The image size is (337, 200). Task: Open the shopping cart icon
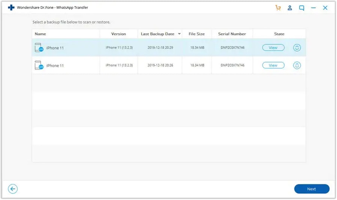(278, 8)
